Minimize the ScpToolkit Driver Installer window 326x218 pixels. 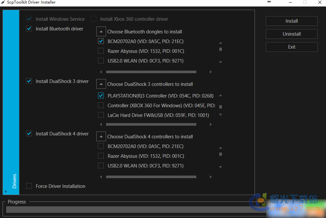pos(290,2)
